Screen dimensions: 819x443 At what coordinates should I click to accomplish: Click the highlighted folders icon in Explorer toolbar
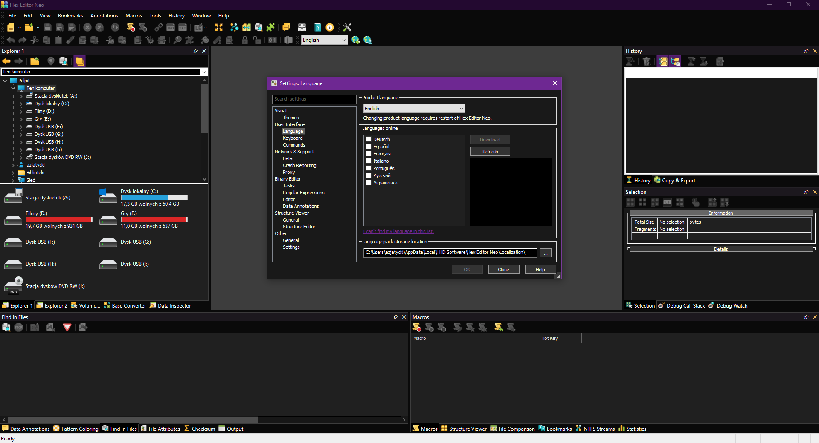tap(79, 61)
